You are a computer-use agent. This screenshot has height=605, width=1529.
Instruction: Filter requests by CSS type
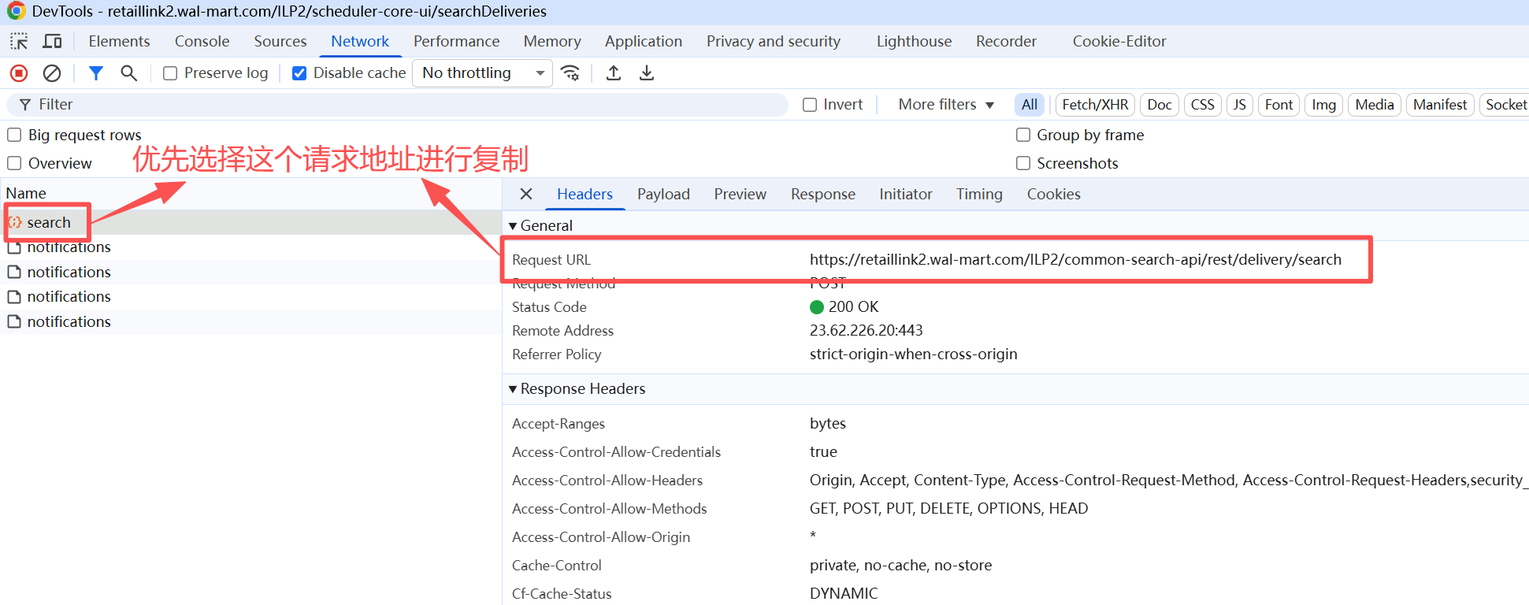tap(1203, 105)
